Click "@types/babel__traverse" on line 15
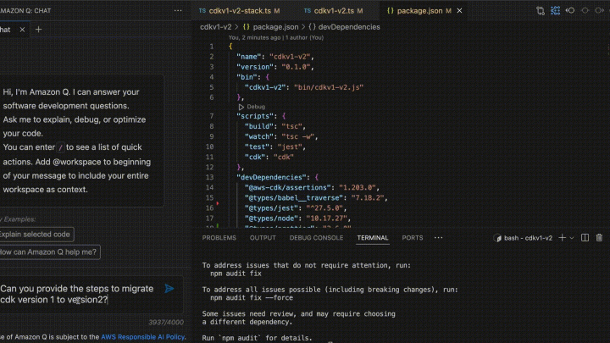 point(294,198)
